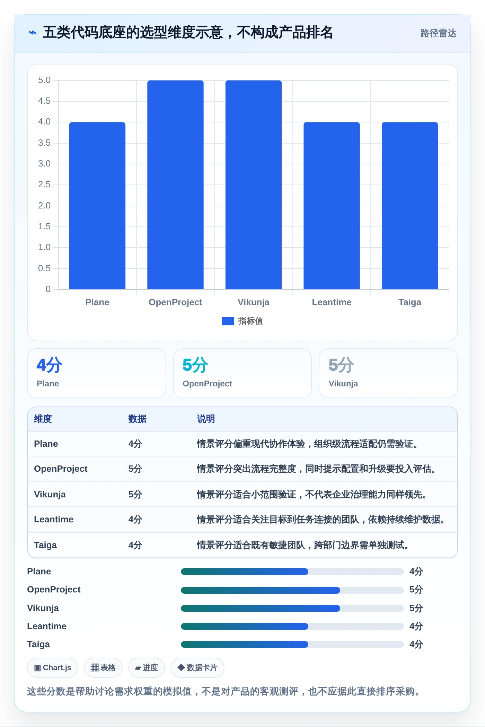Click the Vikunja bar in the chart
Screen dimensions: 485x727
[254, 185]
